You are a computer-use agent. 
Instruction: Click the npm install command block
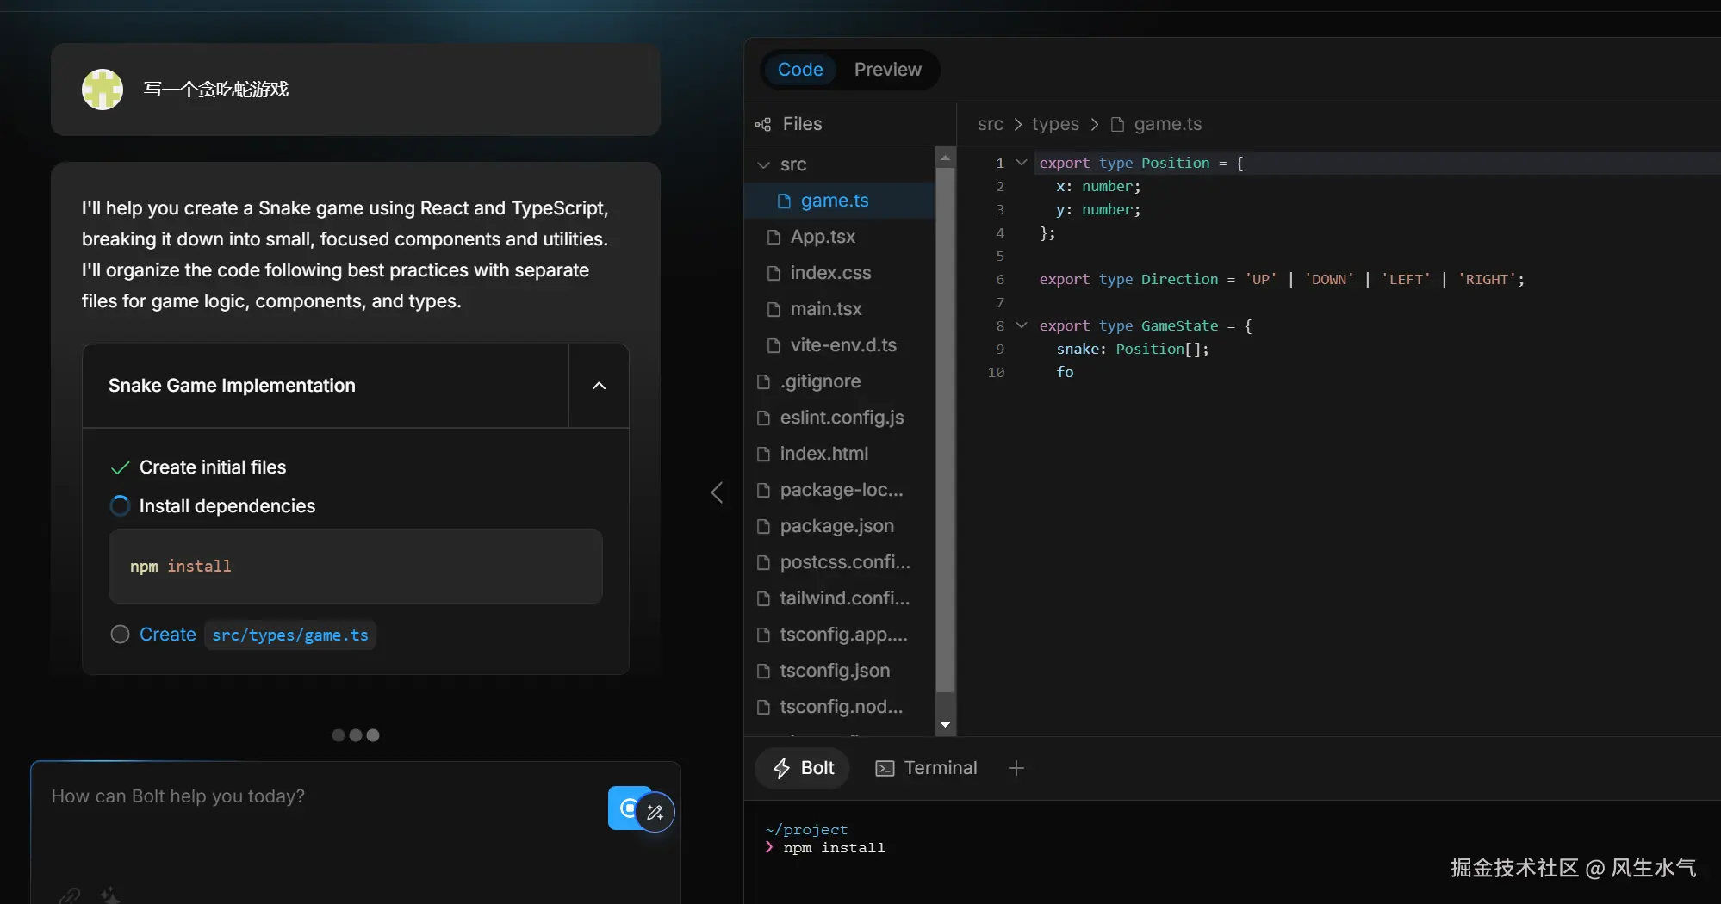point(356,567)
